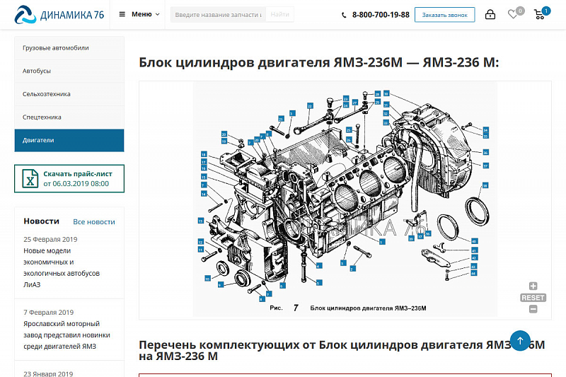The image size is (566, 377).
Task: Select part marker 14 on the diagram
Action: point(204,194)
